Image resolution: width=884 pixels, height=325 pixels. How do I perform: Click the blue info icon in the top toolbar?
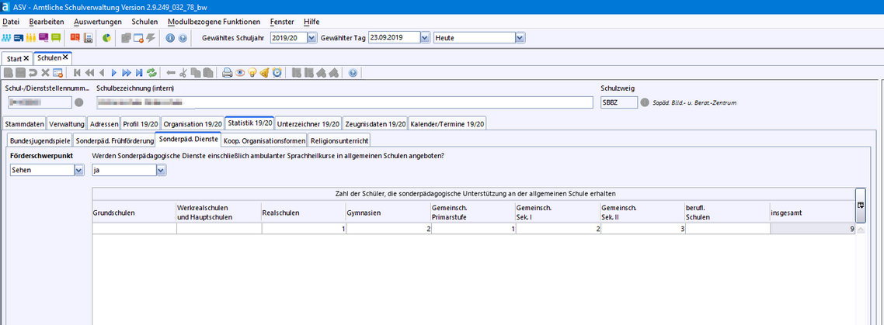(170, 37)
